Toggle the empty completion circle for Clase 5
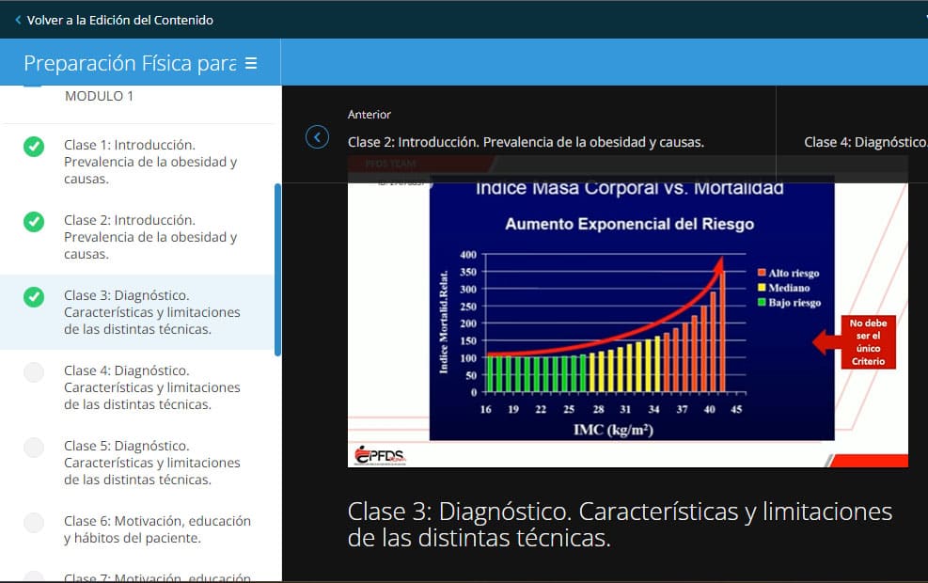 [34, 447]
